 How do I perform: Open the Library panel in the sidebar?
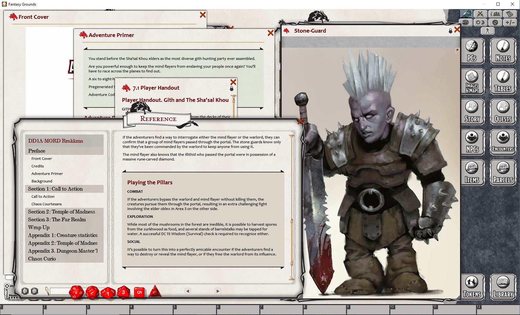(x=503, y=287)
